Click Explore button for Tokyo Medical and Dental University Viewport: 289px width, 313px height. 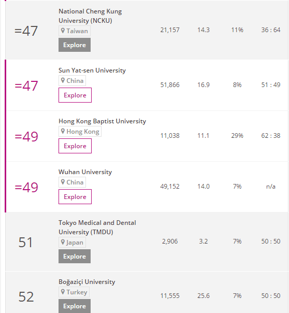75,257
